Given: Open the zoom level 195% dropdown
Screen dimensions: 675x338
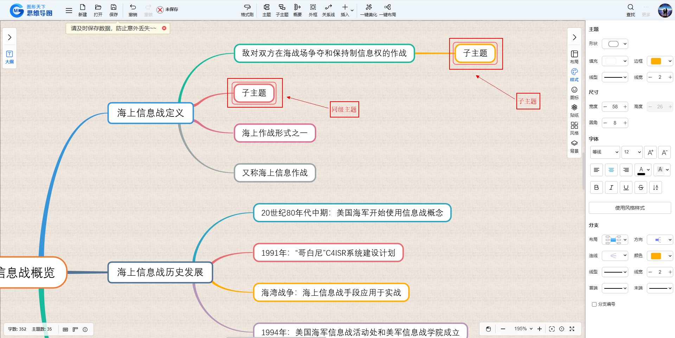Looking at the screenshot, I should [523, 329].
